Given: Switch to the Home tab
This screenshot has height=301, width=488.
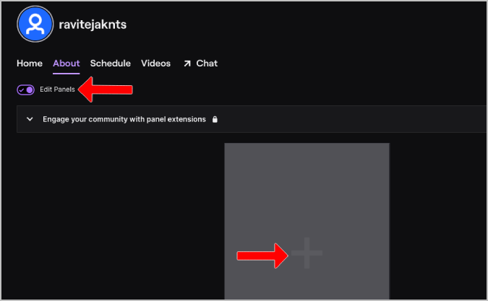Looking at the screenshot, I should (30, 64).
